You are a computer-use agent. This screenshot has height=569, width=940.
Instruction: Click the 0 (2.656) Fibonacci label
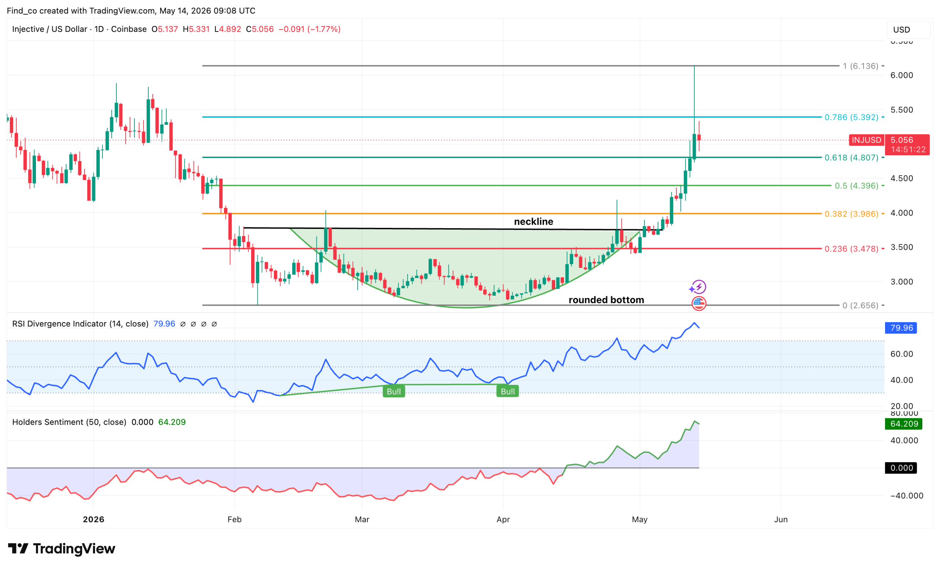(860, 305)
